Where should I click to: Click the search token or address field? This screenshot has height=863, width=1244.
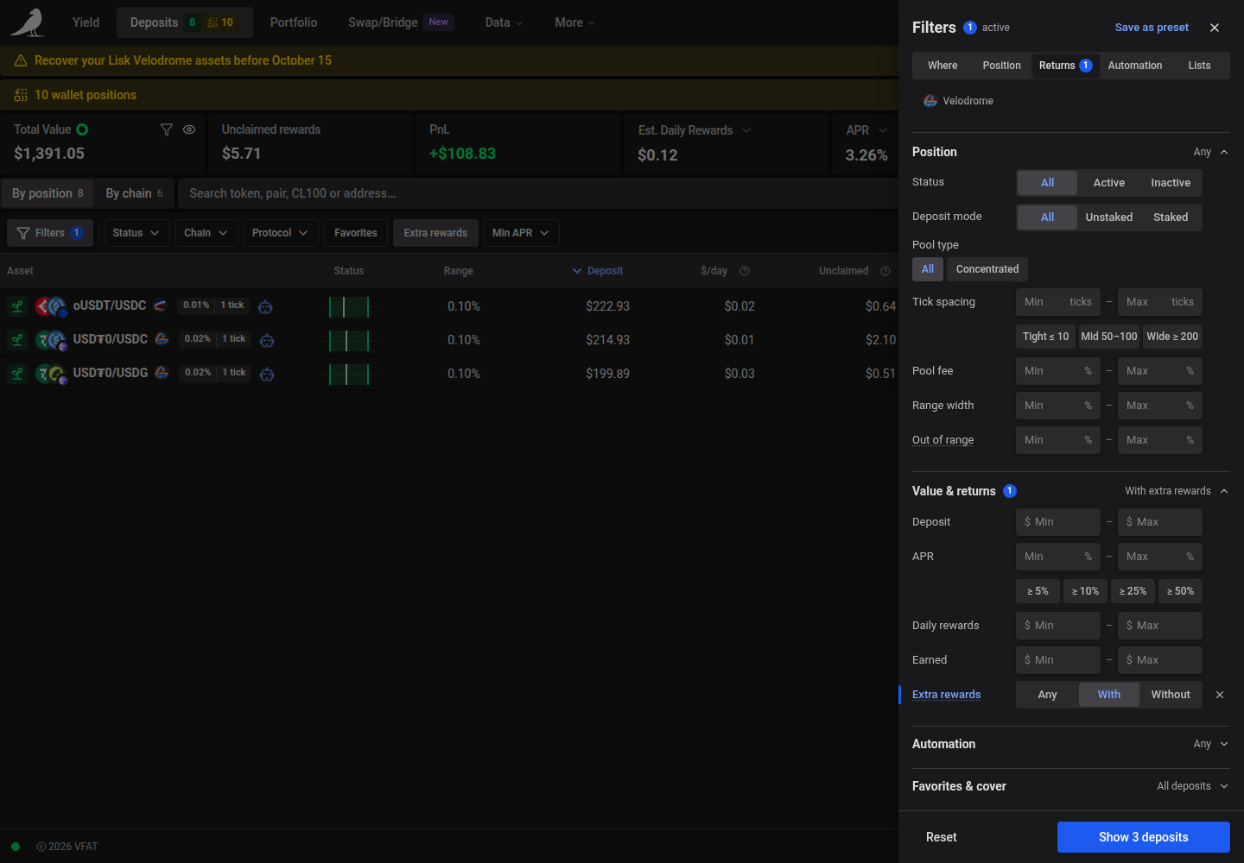point(537,193)
